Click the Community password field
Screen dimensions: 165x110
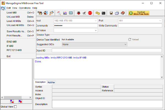[x=76, y=25]
